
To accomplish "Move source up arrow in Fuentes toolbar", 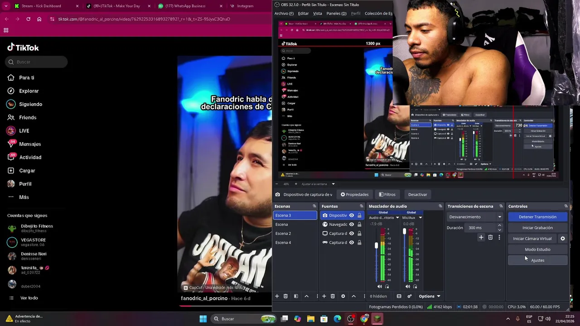I will 353,296.
